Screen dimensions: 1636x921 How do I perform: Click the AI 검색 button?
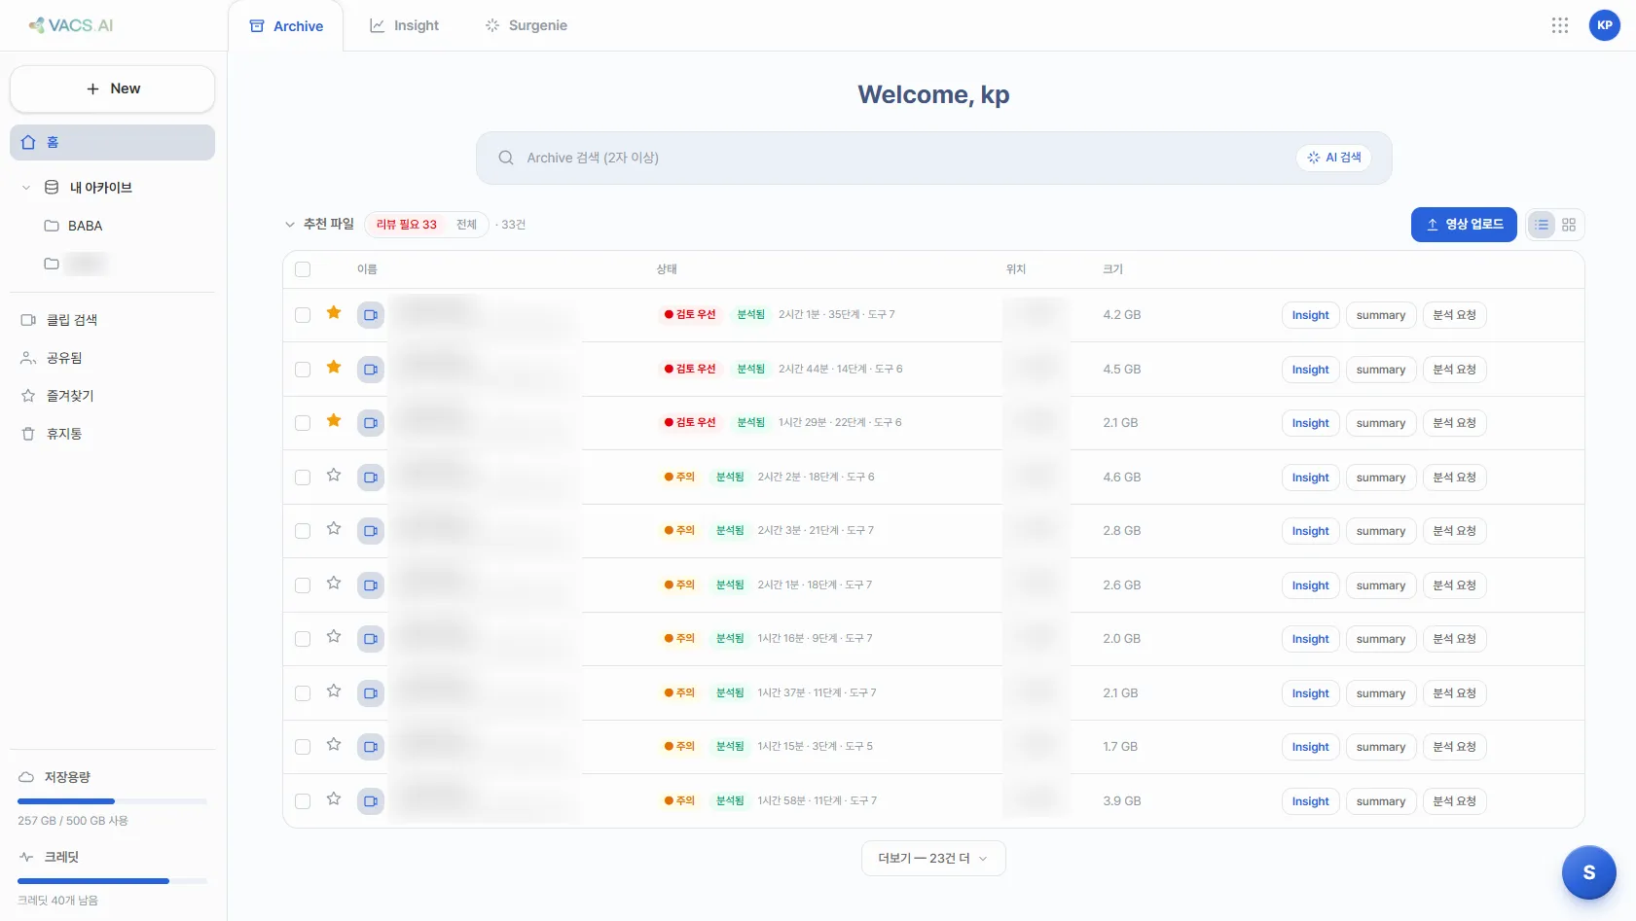(x=1333, y=158)
